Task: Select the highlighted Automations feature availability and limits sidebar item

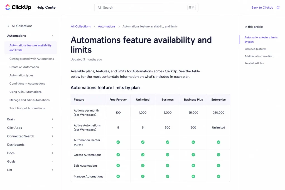Action: pyautogui.click(x=31, y=48)
